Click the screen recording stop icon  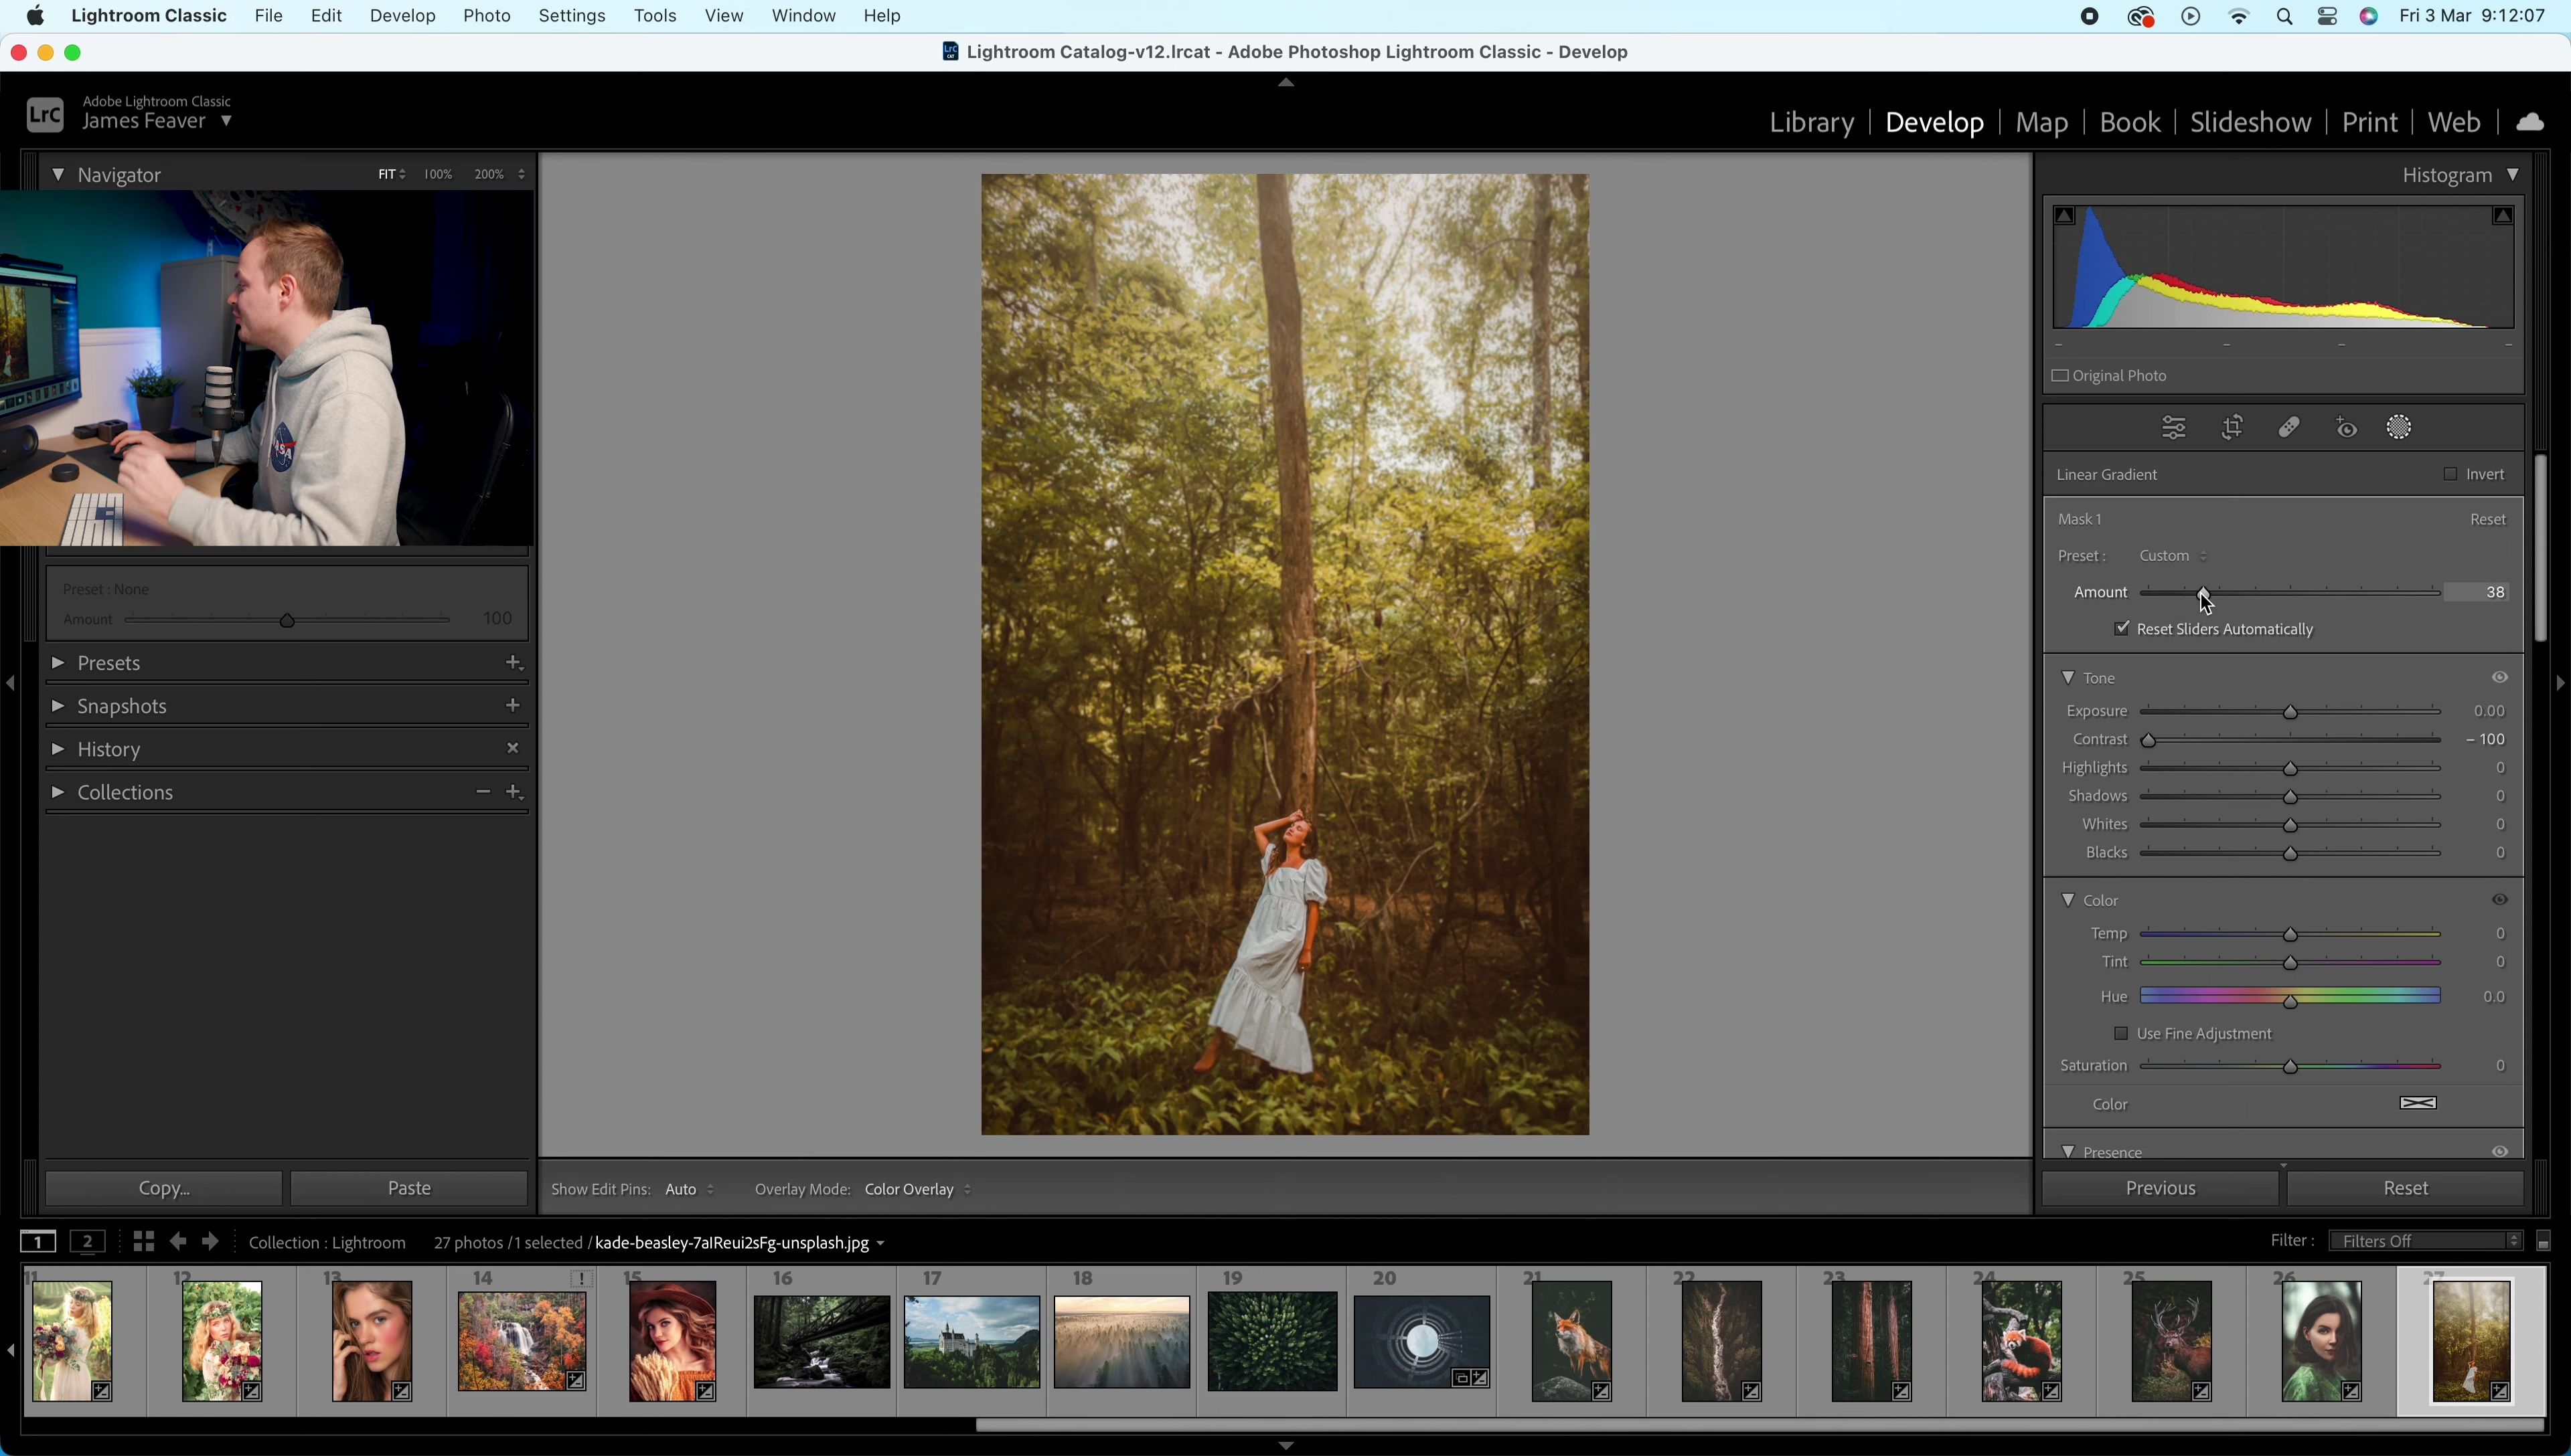(2089, 17)
